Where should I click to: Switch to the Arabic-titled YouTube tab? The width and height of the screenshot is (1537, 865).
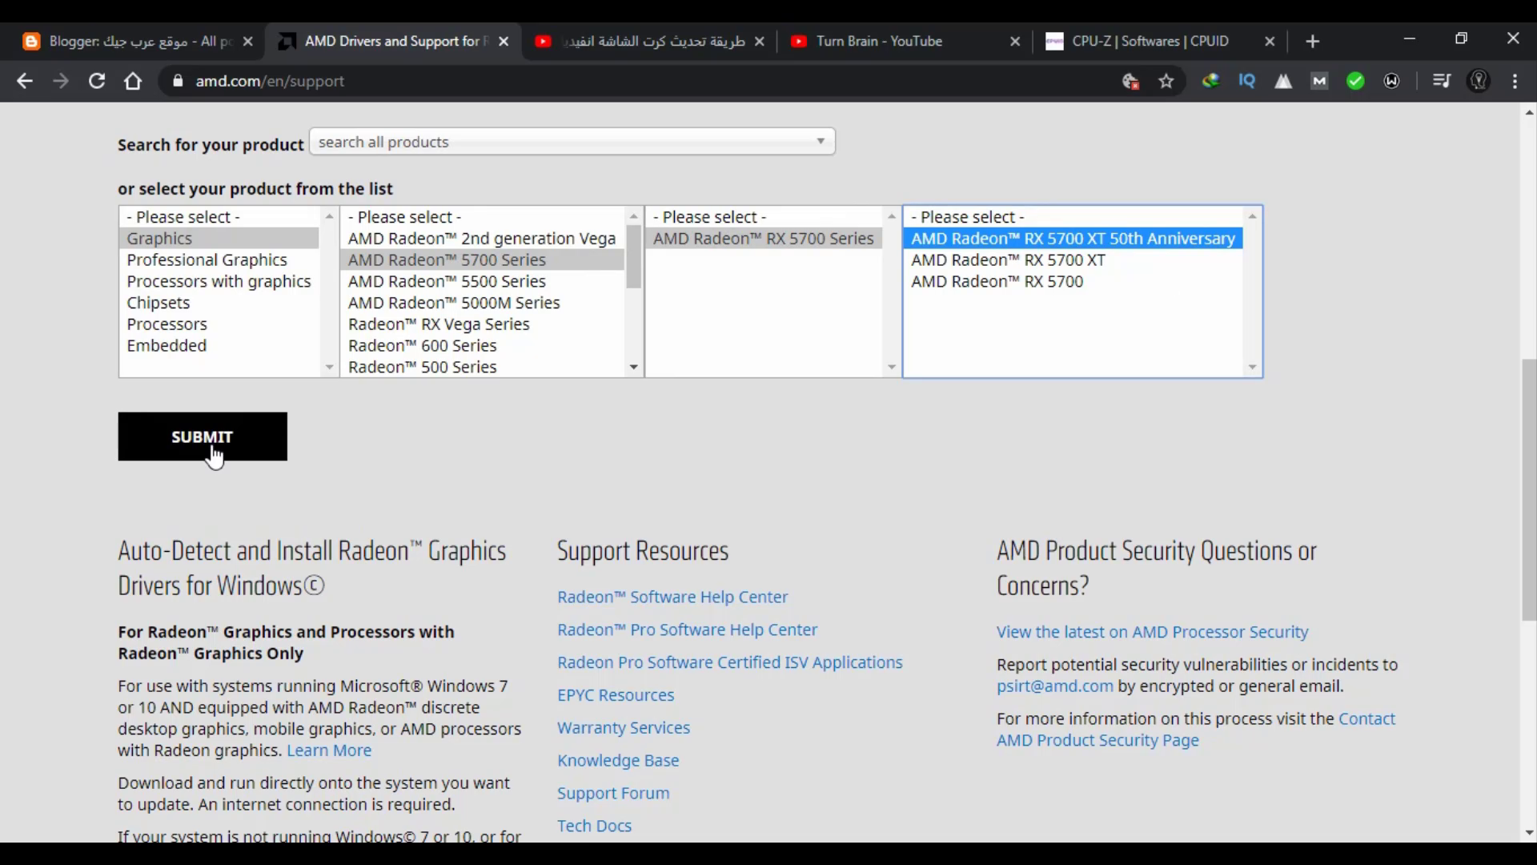tap(648, 41)
